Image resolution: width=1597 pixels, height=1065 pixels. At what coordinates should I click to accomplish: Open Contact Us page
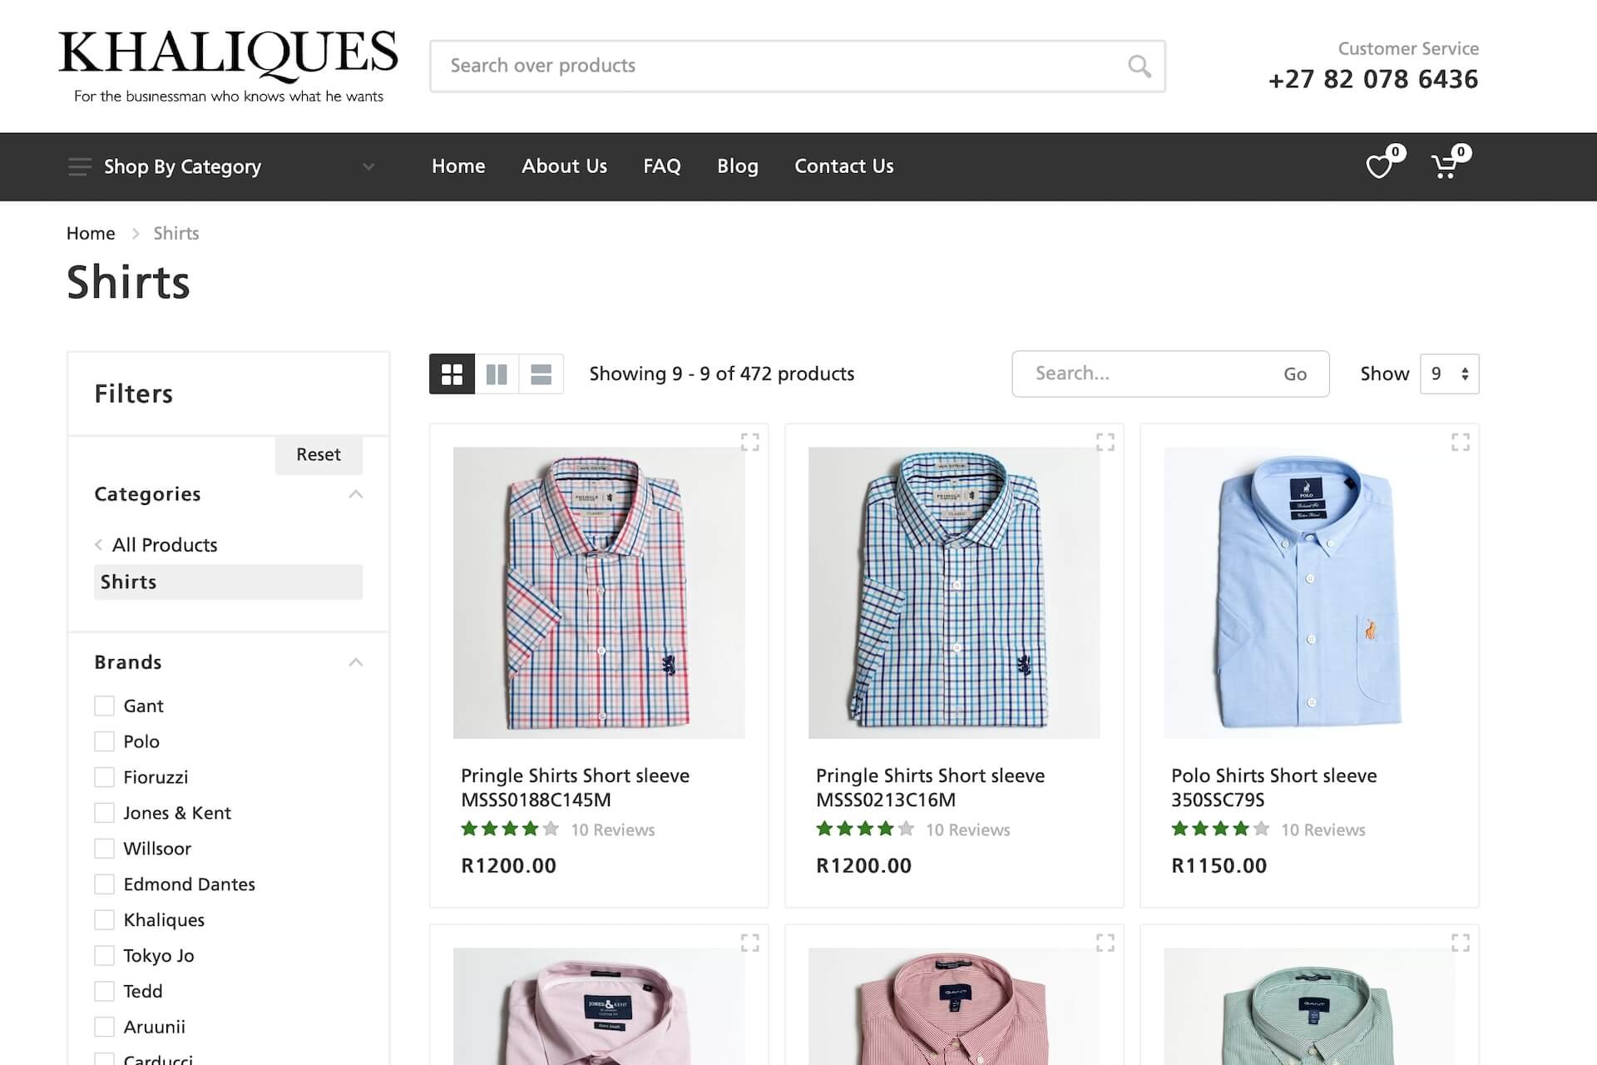pos(844,166)
